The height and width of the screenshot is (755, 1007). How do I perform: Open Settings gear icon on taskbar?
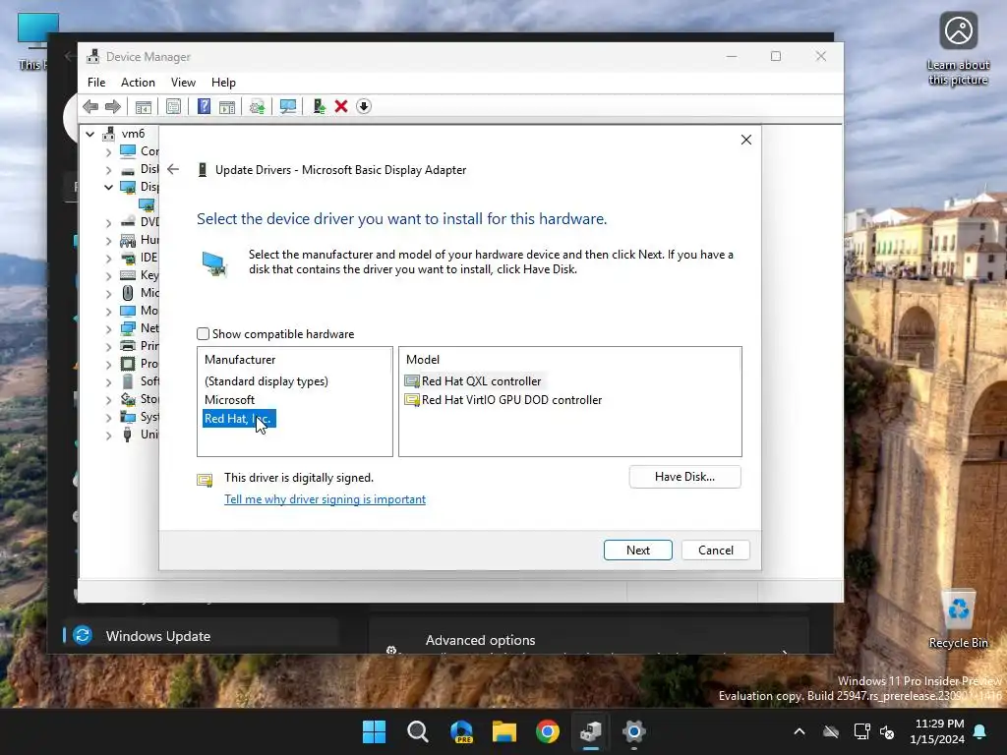click(x=634, y=731)
